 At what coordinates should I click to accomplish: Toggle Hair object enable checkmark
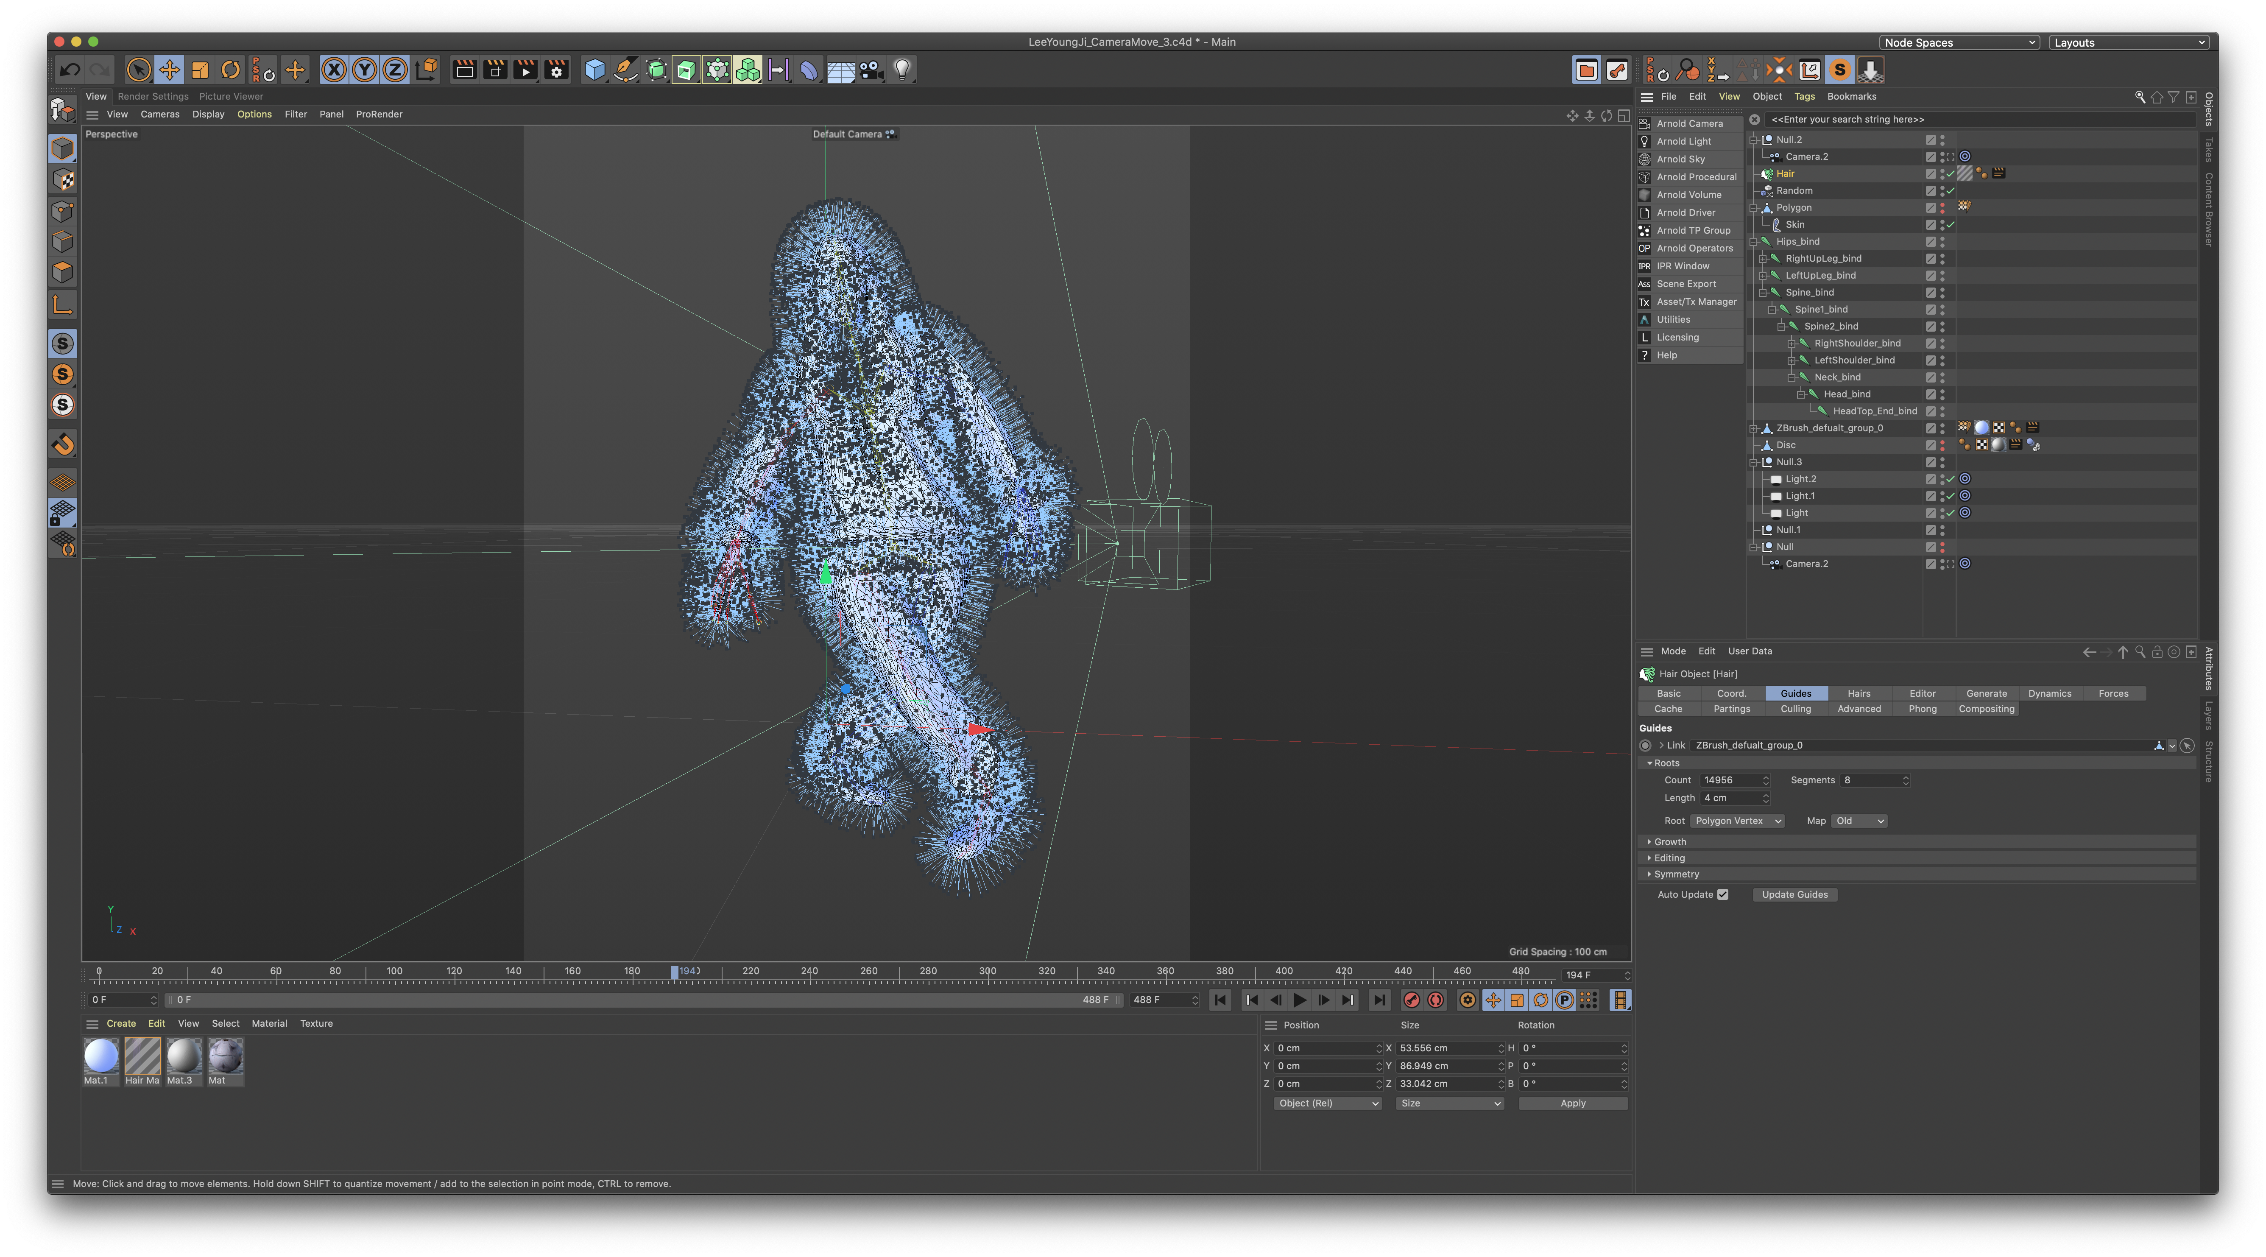(1950, 174)
